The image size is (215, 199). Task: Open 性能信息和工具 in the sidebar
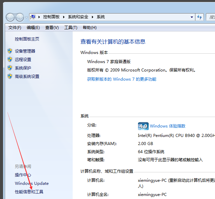[x=29, y=192]
